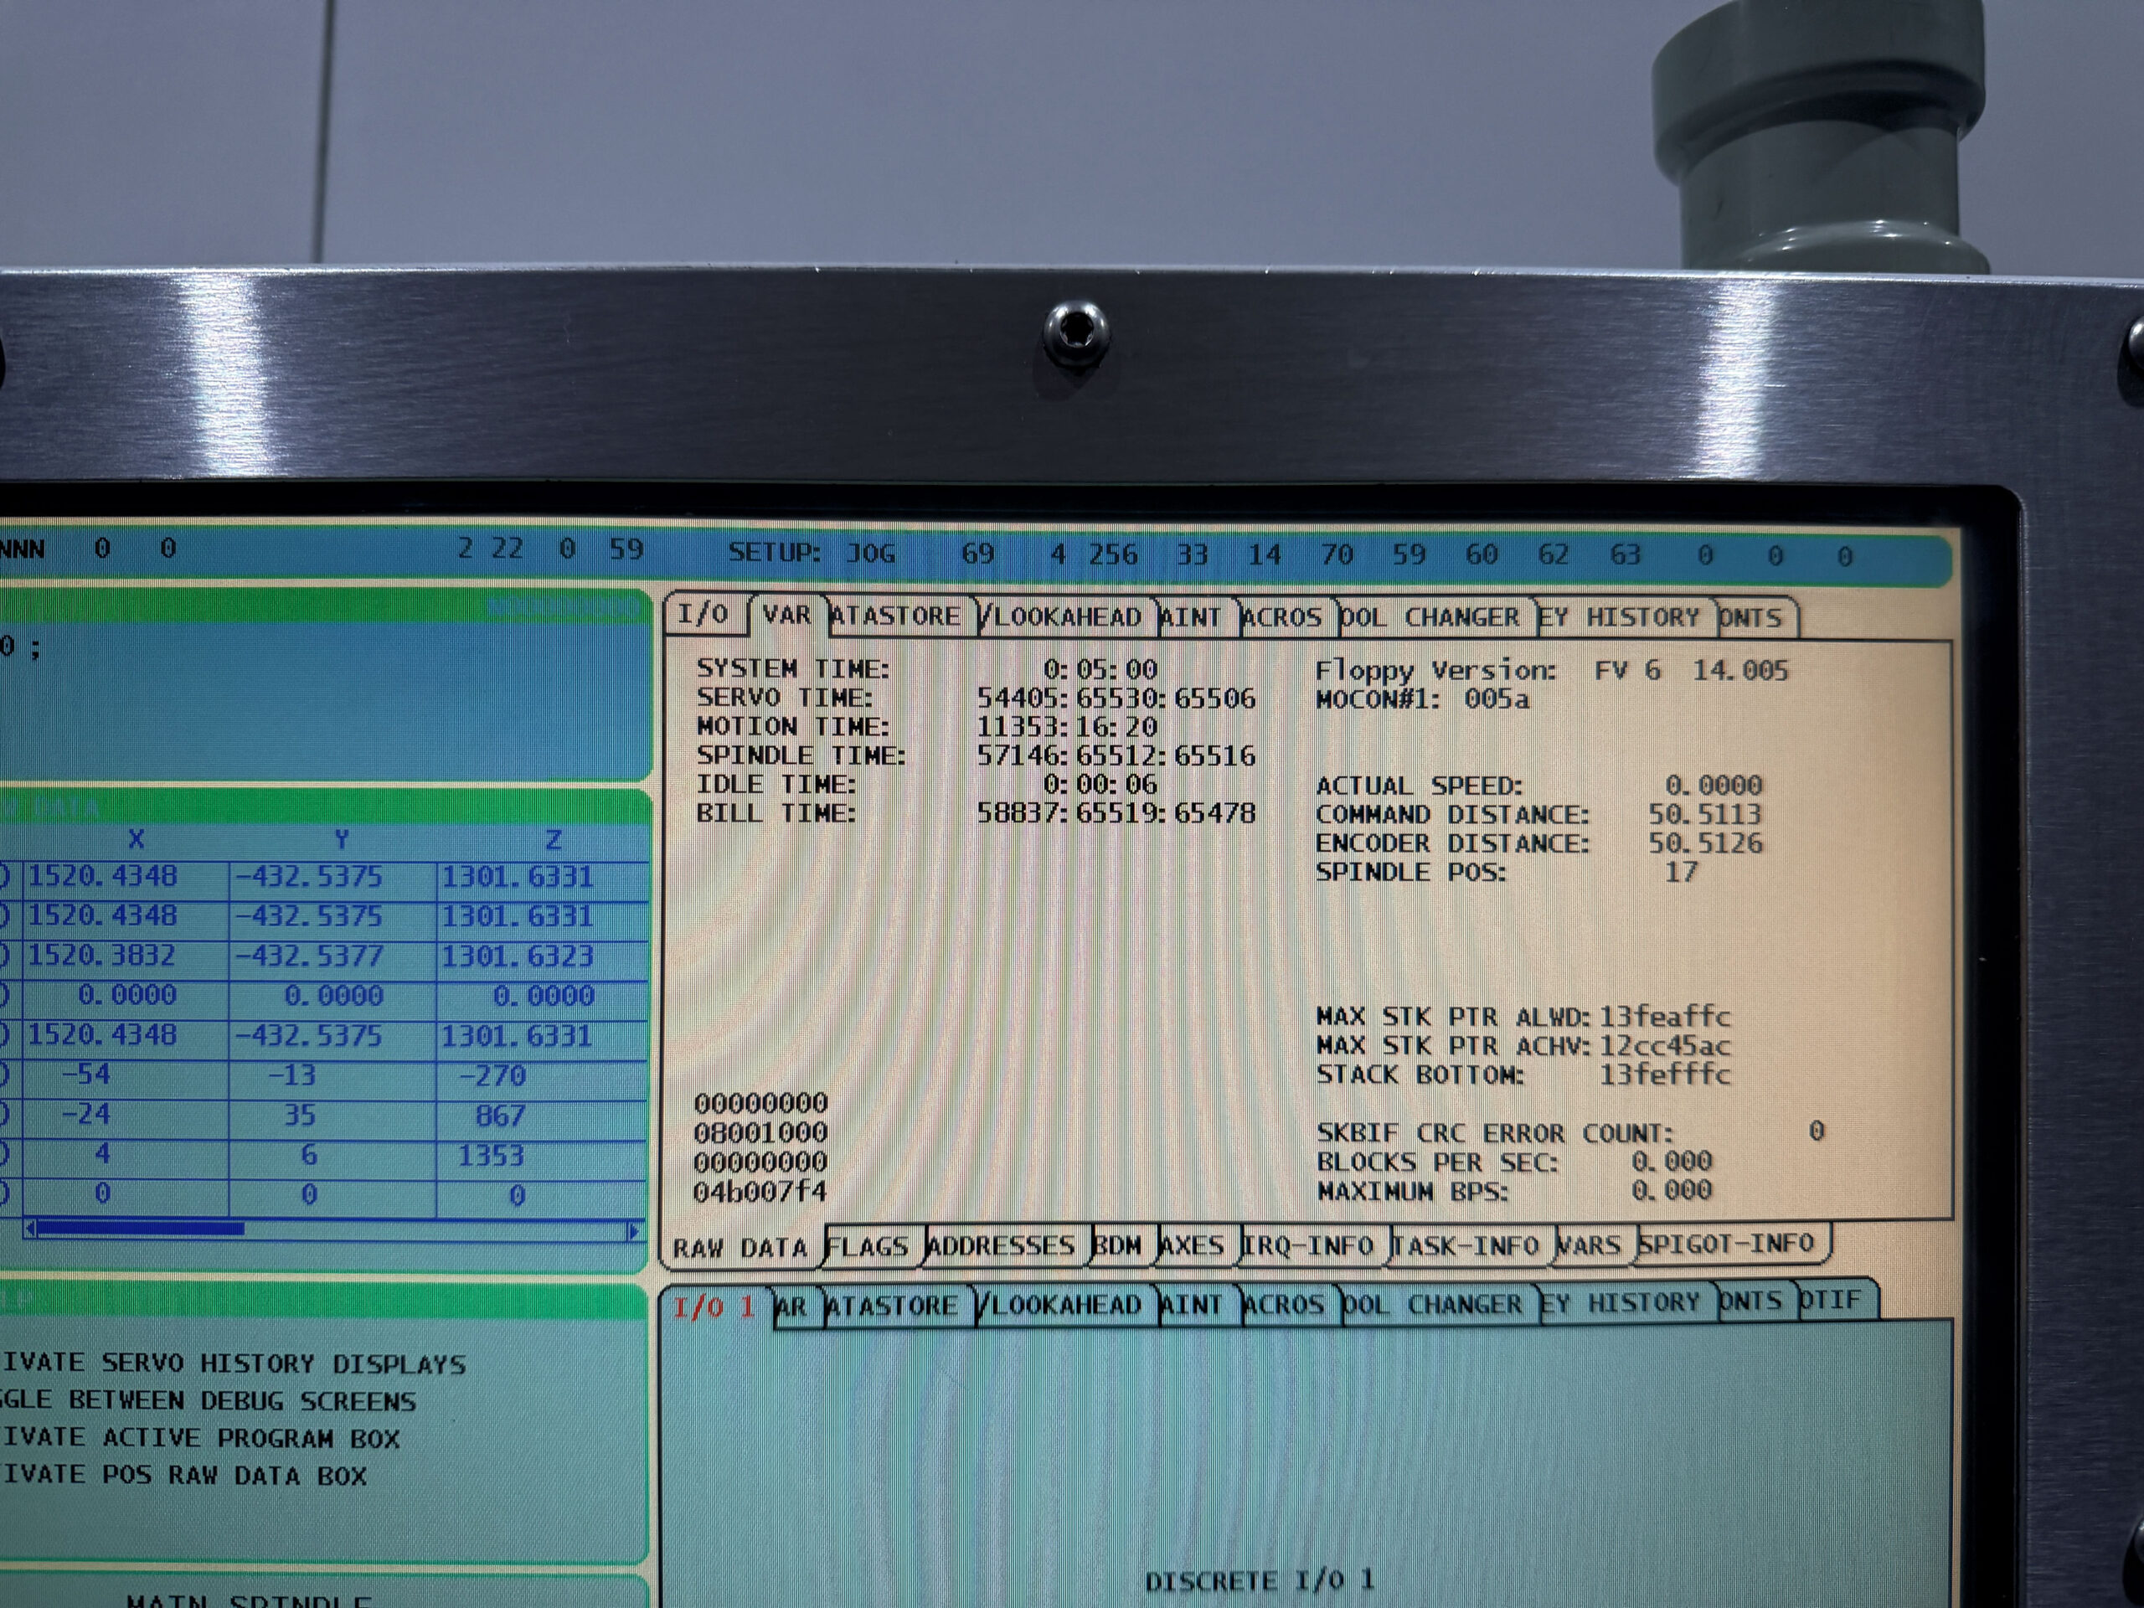This screenshot has height=1608, width=2144.
Task: Click ENCODER DISTANCE value 50.5126
Action: coord(1706,843)
